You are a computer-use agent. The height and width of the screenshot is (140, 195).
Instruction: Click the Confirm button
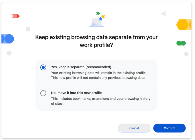(x=169, y=128)
